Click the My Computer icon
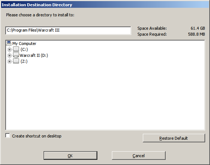The image size is (210, 165). [9, 43]
